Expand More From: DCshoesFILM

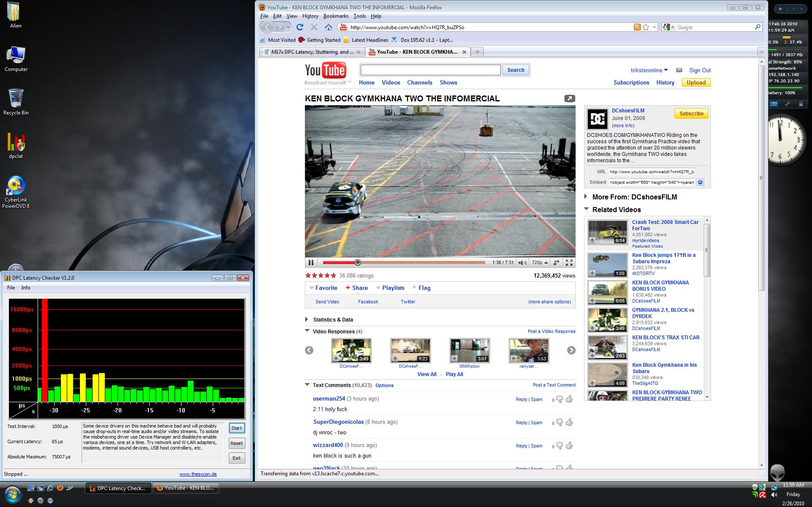point(586,196)
